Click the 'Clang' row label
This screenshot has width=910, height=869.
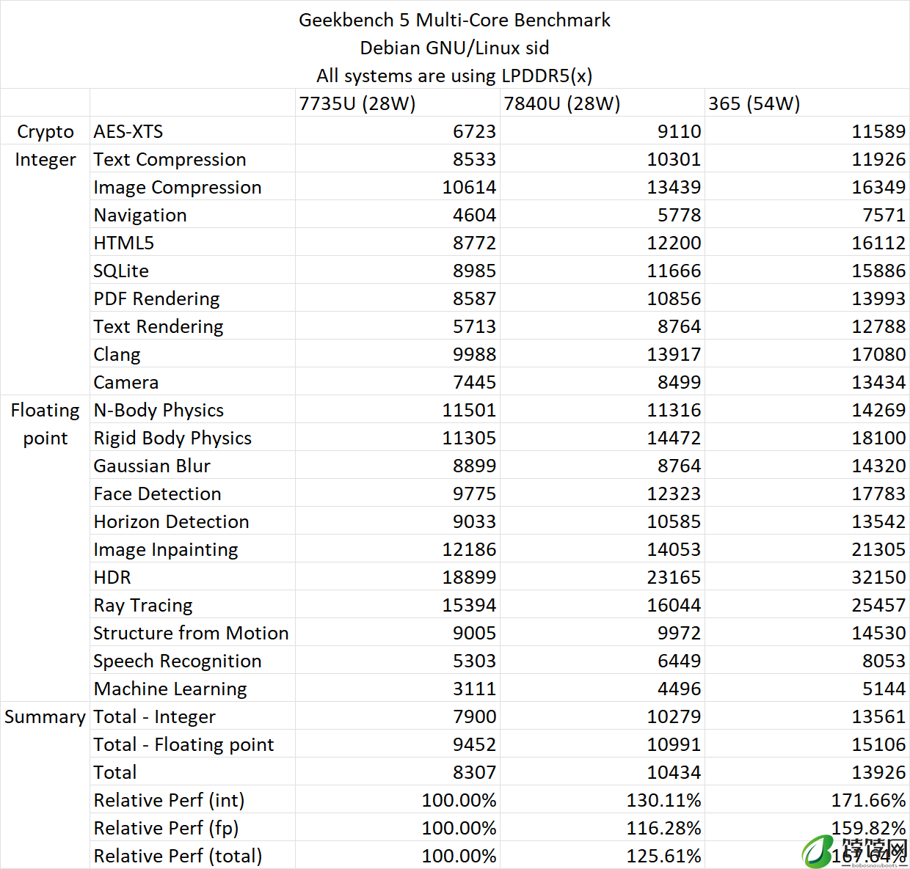click(x=117, y=354)
